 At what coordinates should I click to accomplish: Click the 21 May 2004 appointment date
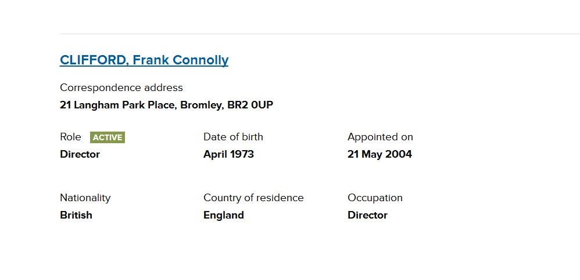point(379,154)
